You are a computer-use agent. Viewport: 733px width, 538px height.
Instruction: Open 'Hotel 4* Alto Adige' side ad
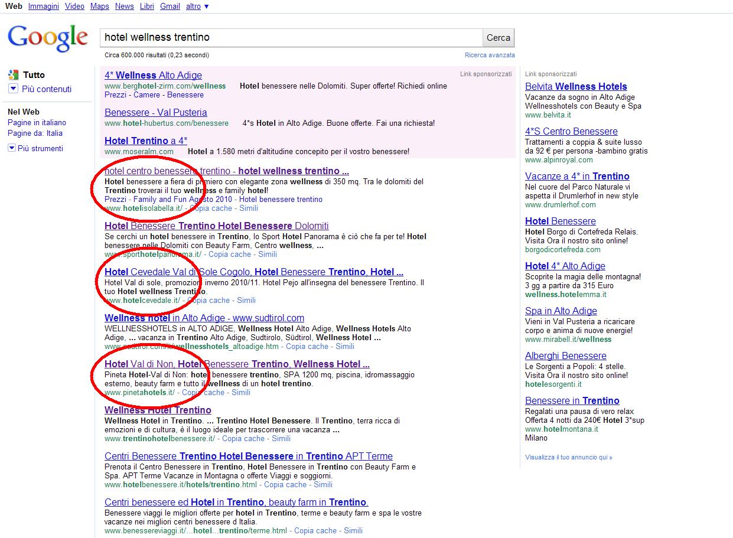565,266
